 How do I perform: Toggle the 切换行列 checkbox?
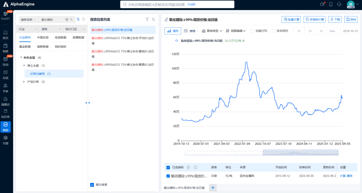coord(253,31)
